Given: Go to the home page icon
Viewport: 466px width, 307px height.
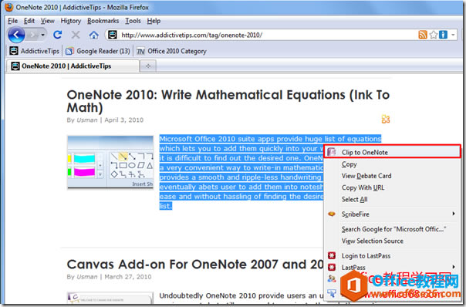Looking at the screenshot, I should click(94, 35).
